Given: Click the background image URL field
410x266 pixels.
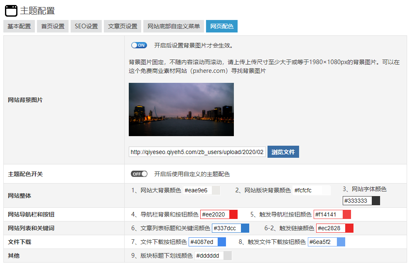Looking at the screenshot, I should pyautogui.click(x=197, y=152).
